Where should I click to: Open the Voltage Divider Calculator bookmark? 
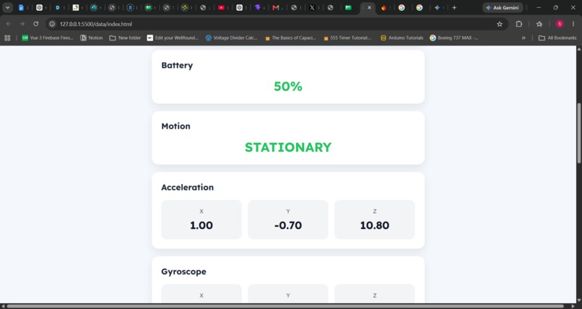click(231, 38)
